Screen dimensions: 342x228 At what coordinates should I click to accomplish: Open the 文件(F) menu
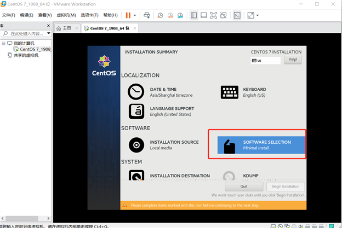point(9,15)
